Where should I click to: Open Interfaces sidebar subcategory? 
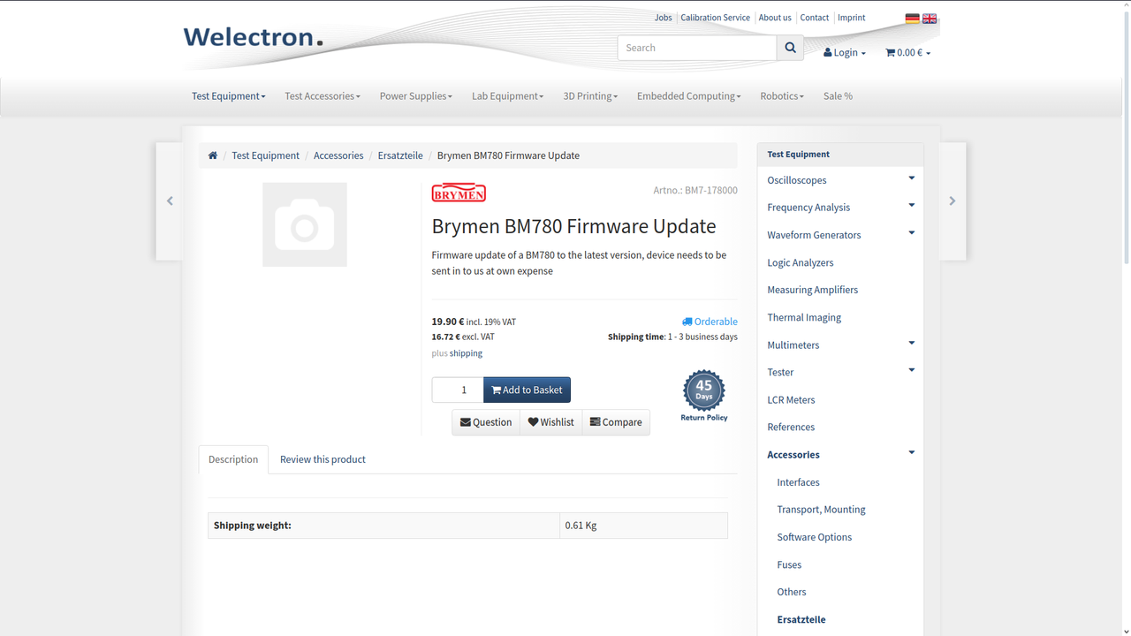(x=799, y=482)
